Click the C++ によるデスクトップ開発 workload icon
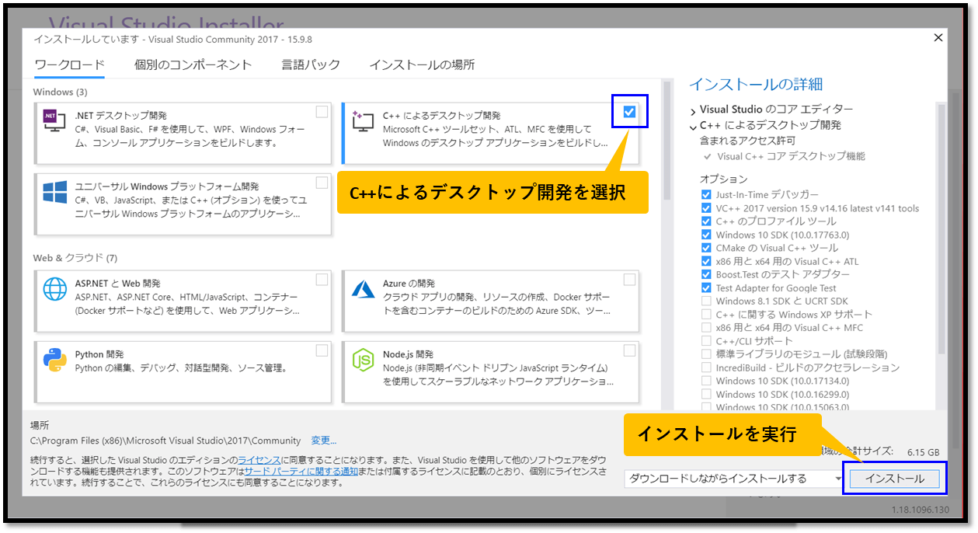Screen dimensions: 978x533 [x=363, y=121]
